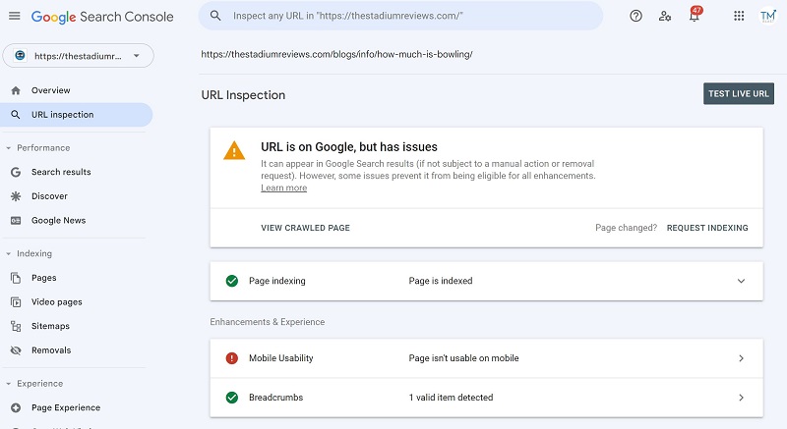787x429 pixels.
Task: Click the search magnifier icon in URL bar
Action: [x=215, y=16]
